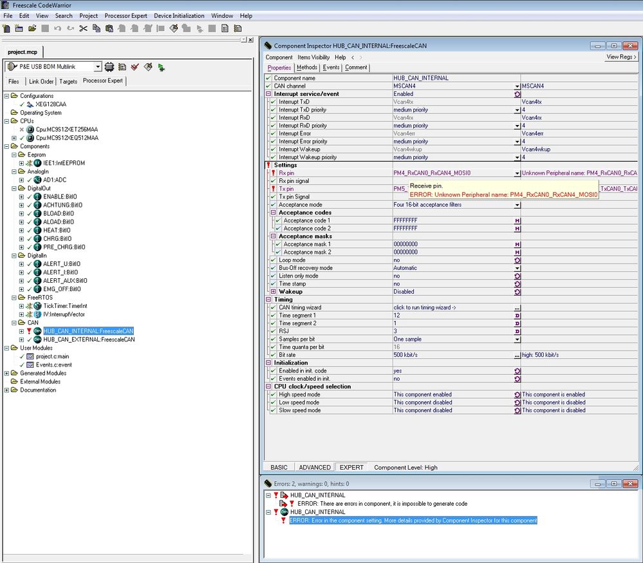Click the toggle icon for High speed mode

tap(517, 394)
